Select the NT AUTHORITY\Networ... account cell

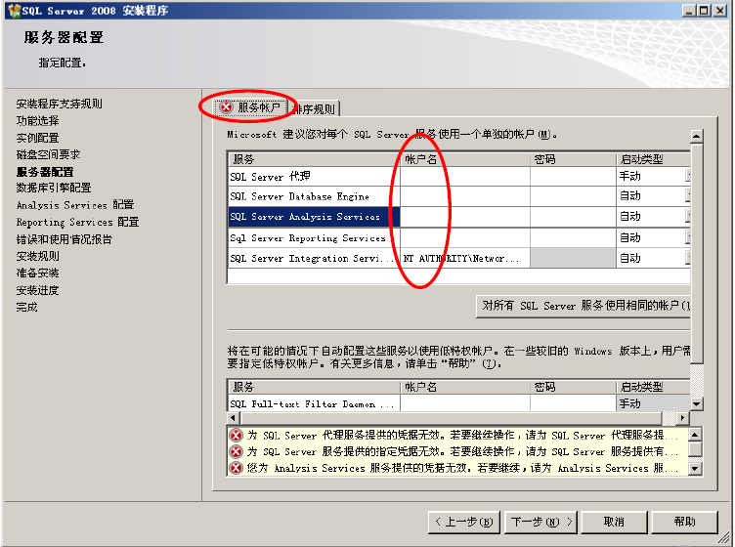(x=465, y=258)
